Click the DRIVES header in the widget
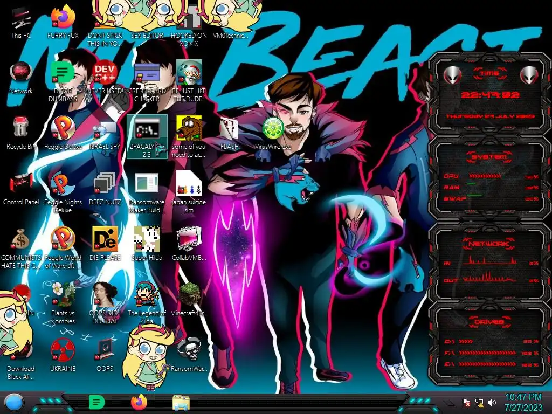This screenshot has width=552, height=414. [489, 321]
